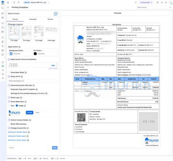Select the Text watermark radio button
The image size is (173, 161).
[x=9, y=106]
